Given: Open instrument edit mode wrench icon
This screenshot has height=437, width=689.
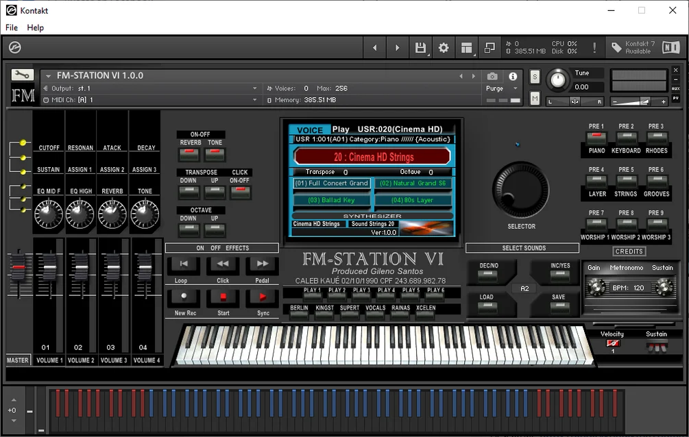Looking at the screenshot, I should [22, 75].
